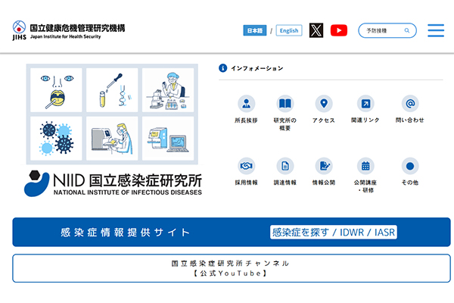
Task: Click the information 'i' icon
Action: pos(222,68)
